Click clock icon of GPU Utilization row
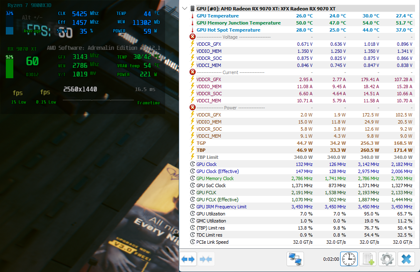 (x=192, y=214)
